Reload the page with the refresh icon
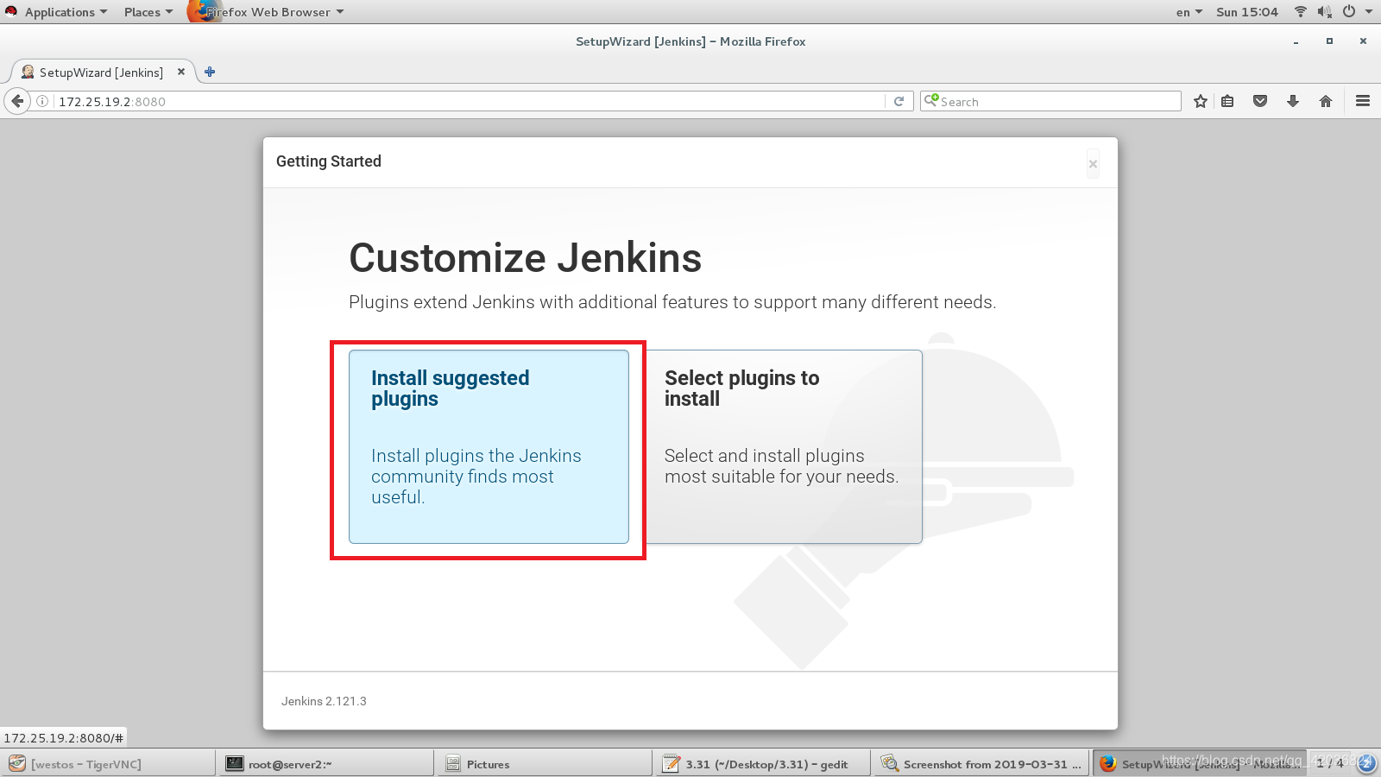The image size is (1381, 777). (899, 101)
